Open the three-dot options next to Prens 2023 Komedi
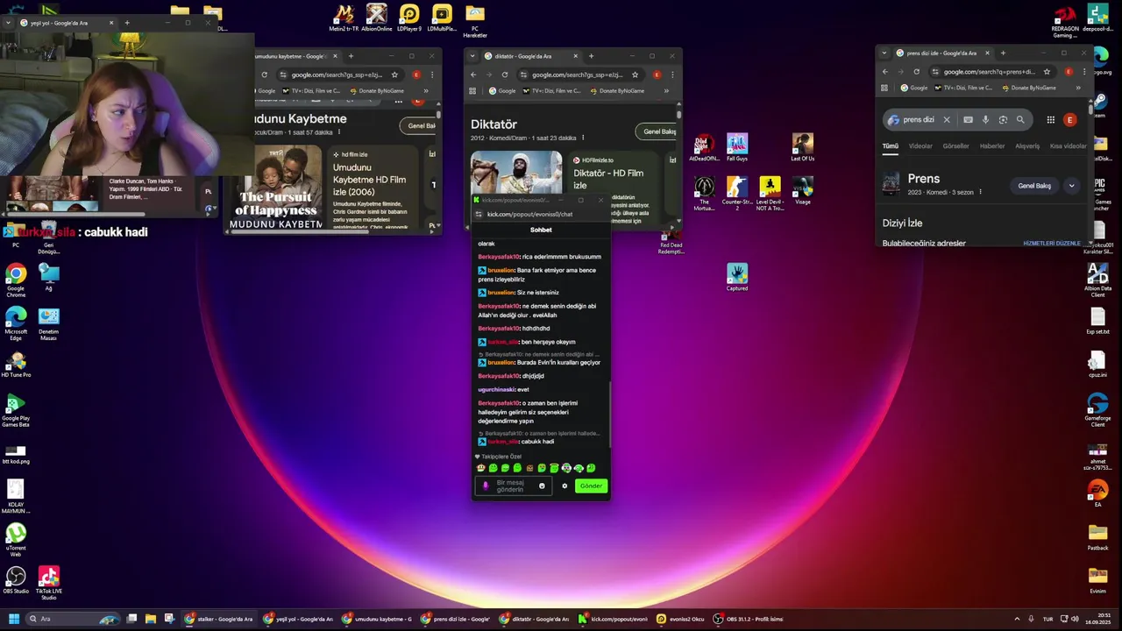 coord(980,192)
